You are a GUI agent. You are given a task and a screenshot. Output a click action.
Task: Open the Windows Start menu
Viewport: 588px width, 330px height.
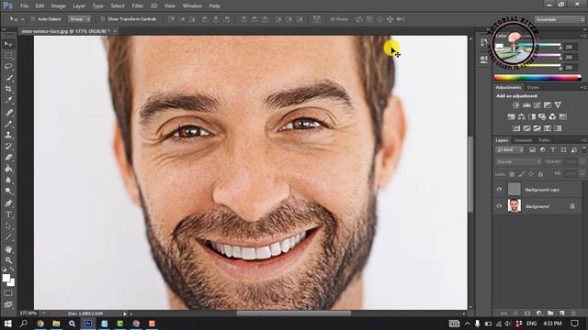tap(8, 324)
